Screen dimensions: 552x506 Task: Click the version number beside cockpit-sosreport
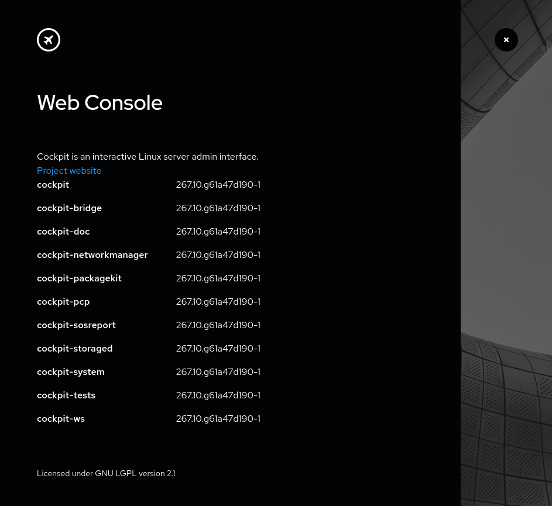pos(218,325)
